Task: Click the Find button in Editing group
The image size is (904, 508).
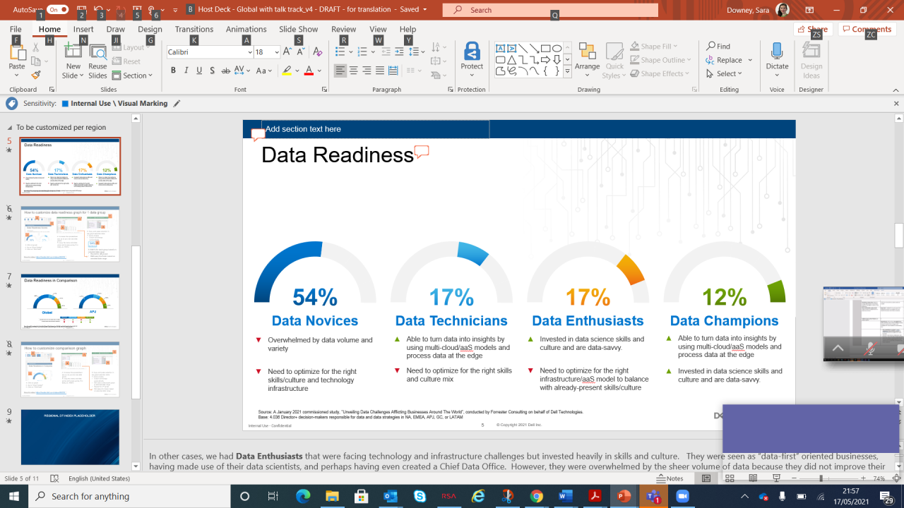Action: 718,46
